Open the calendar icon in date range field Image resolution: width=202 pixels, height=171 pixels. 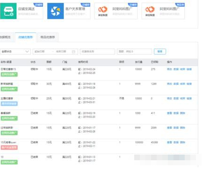click(73, 52)
